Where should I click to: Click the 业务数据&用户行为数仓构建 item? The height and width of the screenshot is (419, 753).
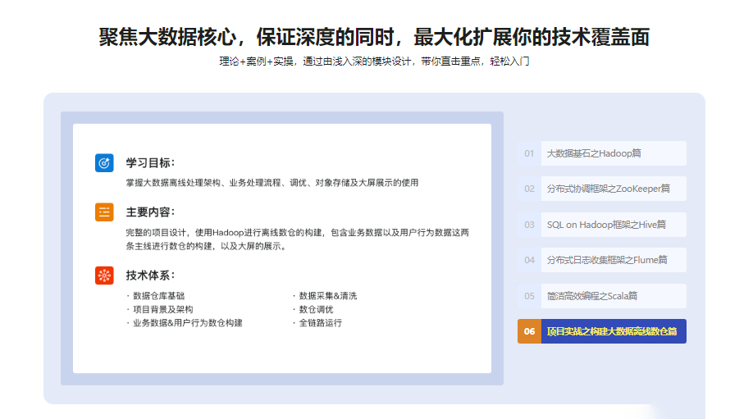click(x=187, y=323)
